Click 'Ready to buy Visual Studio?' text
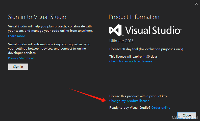 click(130, 108)
